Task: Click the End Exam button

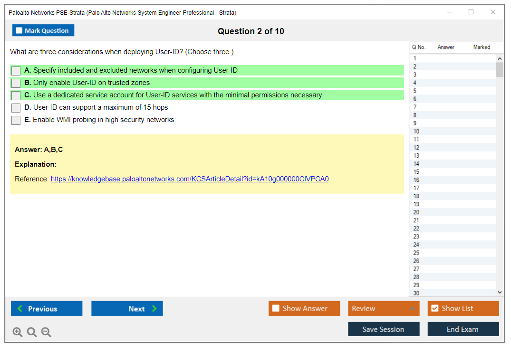Action: click(463, 329)
